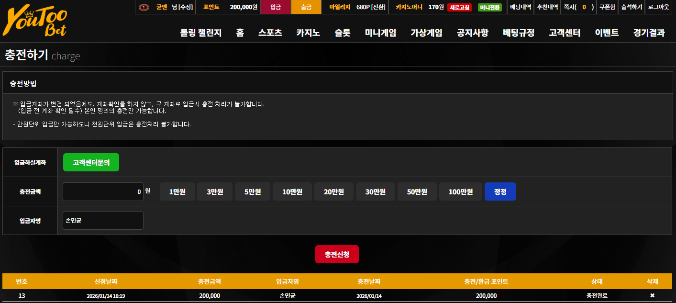
Task: Select the 10만원 amount button
Action: point(292,191)
